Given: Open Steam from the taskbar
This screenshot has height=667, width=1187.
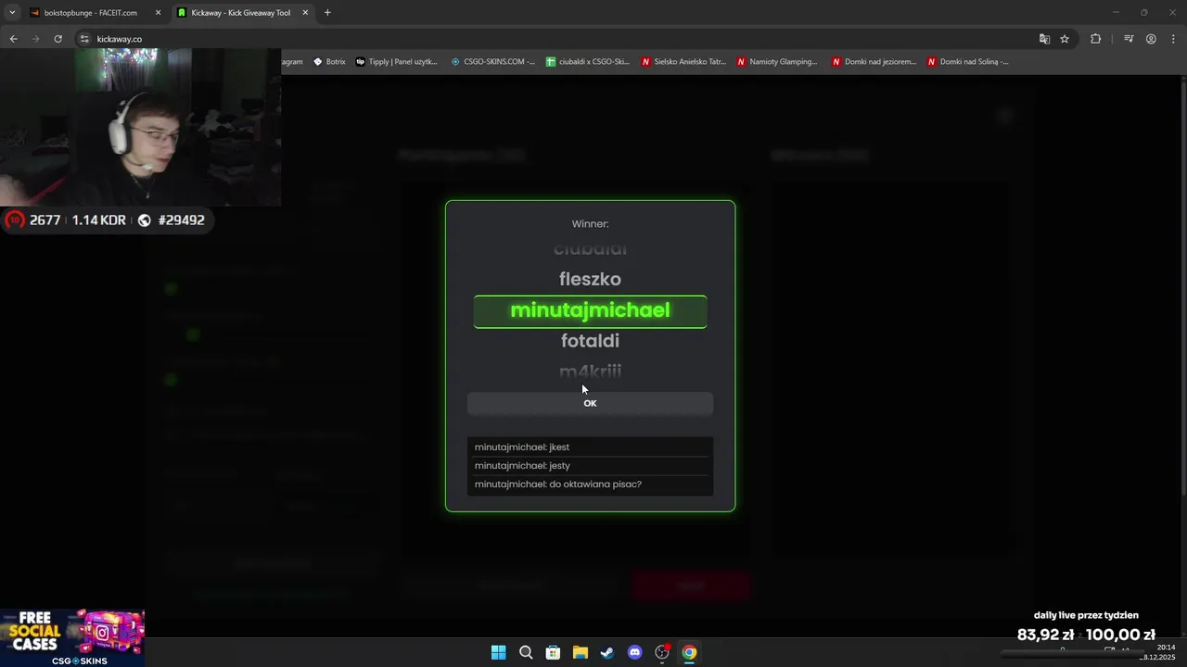Looking at the screenshot, I should tap(607, 652).
